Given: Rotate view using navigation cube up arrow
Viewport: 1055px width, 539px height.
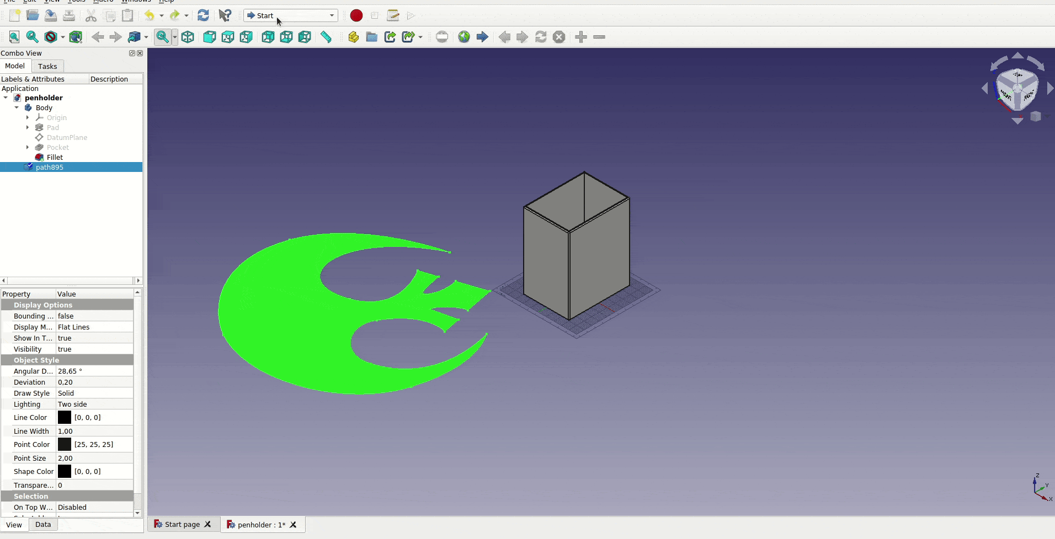Looking at the screenshot, I should [x=1018, y=56].
